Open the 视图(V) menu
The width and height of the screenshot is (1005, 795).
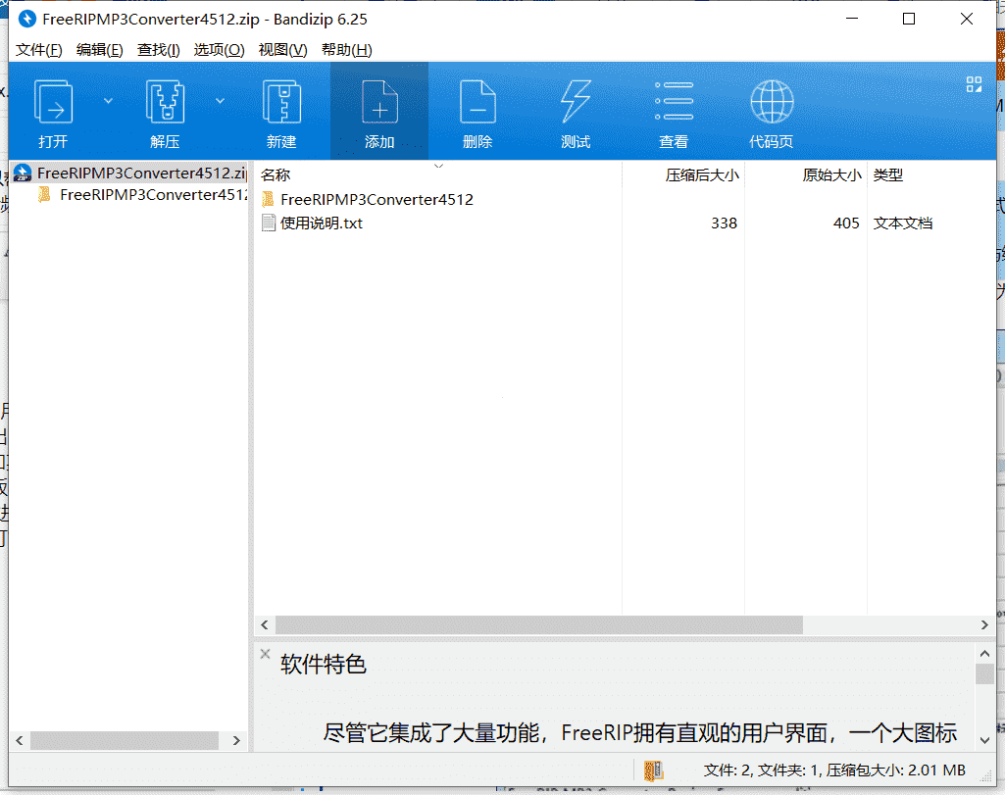point(282,50)
